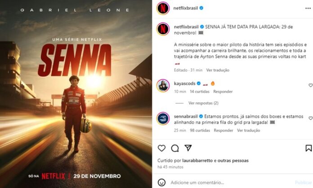Click Ver tradução under the caption

tap(218, 70)
